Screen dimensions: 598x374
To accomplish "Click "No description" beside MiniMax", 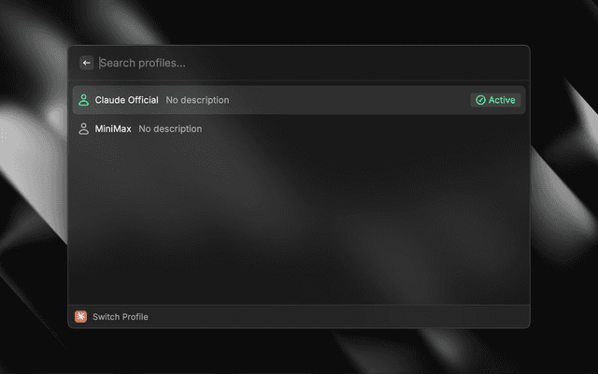I will coord(170,128).
